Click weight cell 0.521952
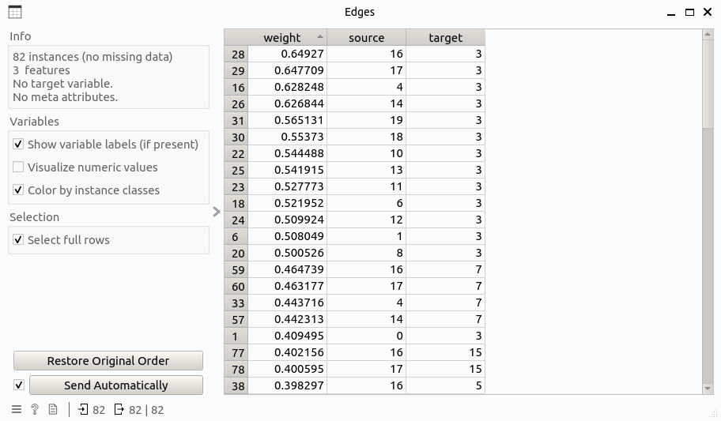Viewport: 721px width, 421px height. pyautogui.click(x=288, y=203)
